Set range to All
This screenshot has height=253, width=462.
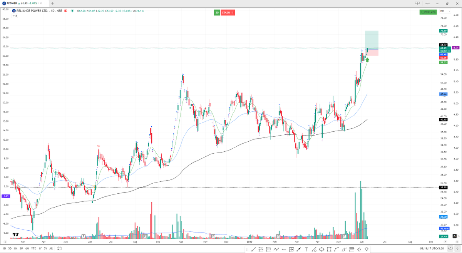tap(51, 248)
